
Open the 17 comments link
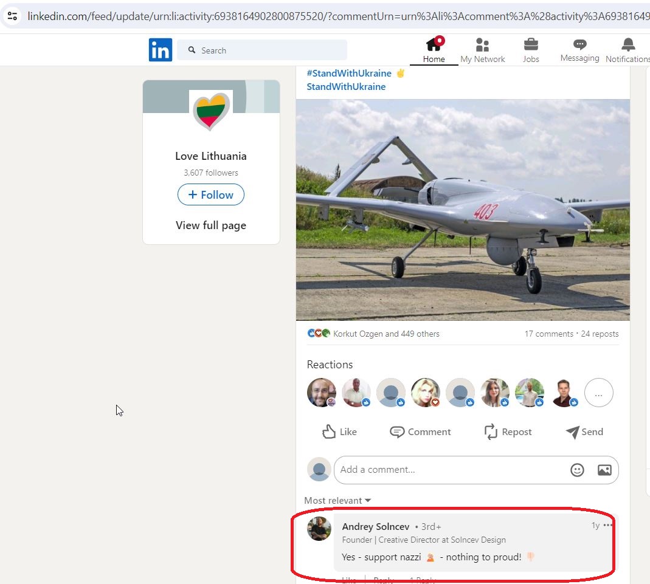pyautogui.click(x=549, y=334)
